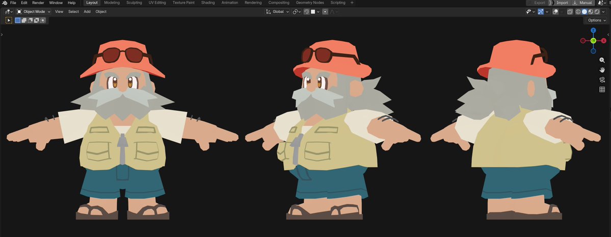Open the viewport shading options dropdown

[603, 12]
